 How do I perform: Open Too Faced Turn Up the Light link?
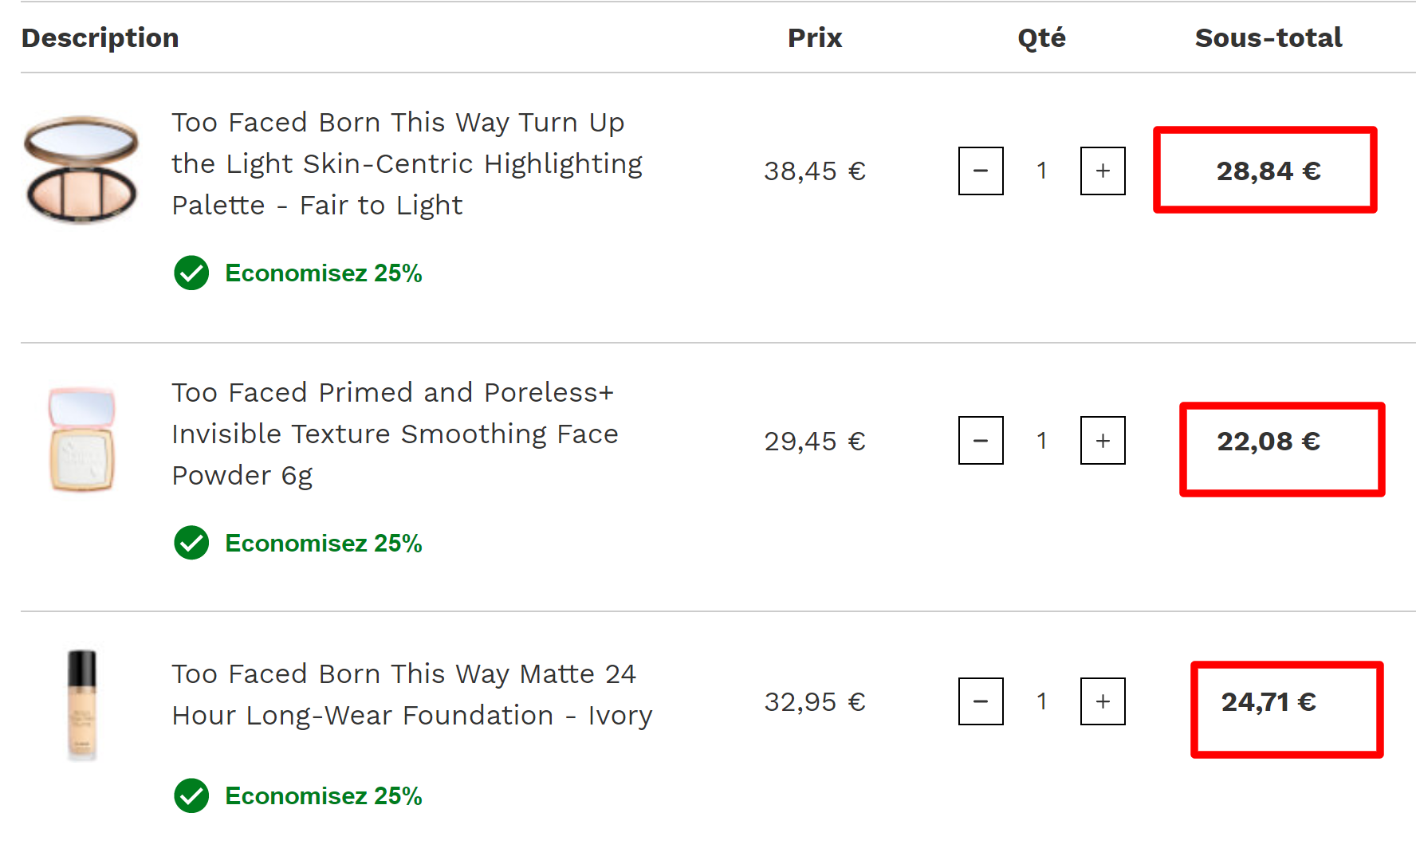[407, 163]
